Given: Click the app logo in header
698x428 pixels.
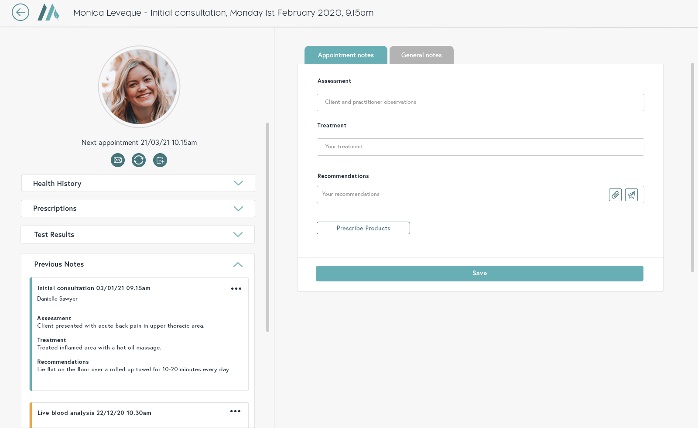Looking at the screenshot, I should tap(48, 12).
